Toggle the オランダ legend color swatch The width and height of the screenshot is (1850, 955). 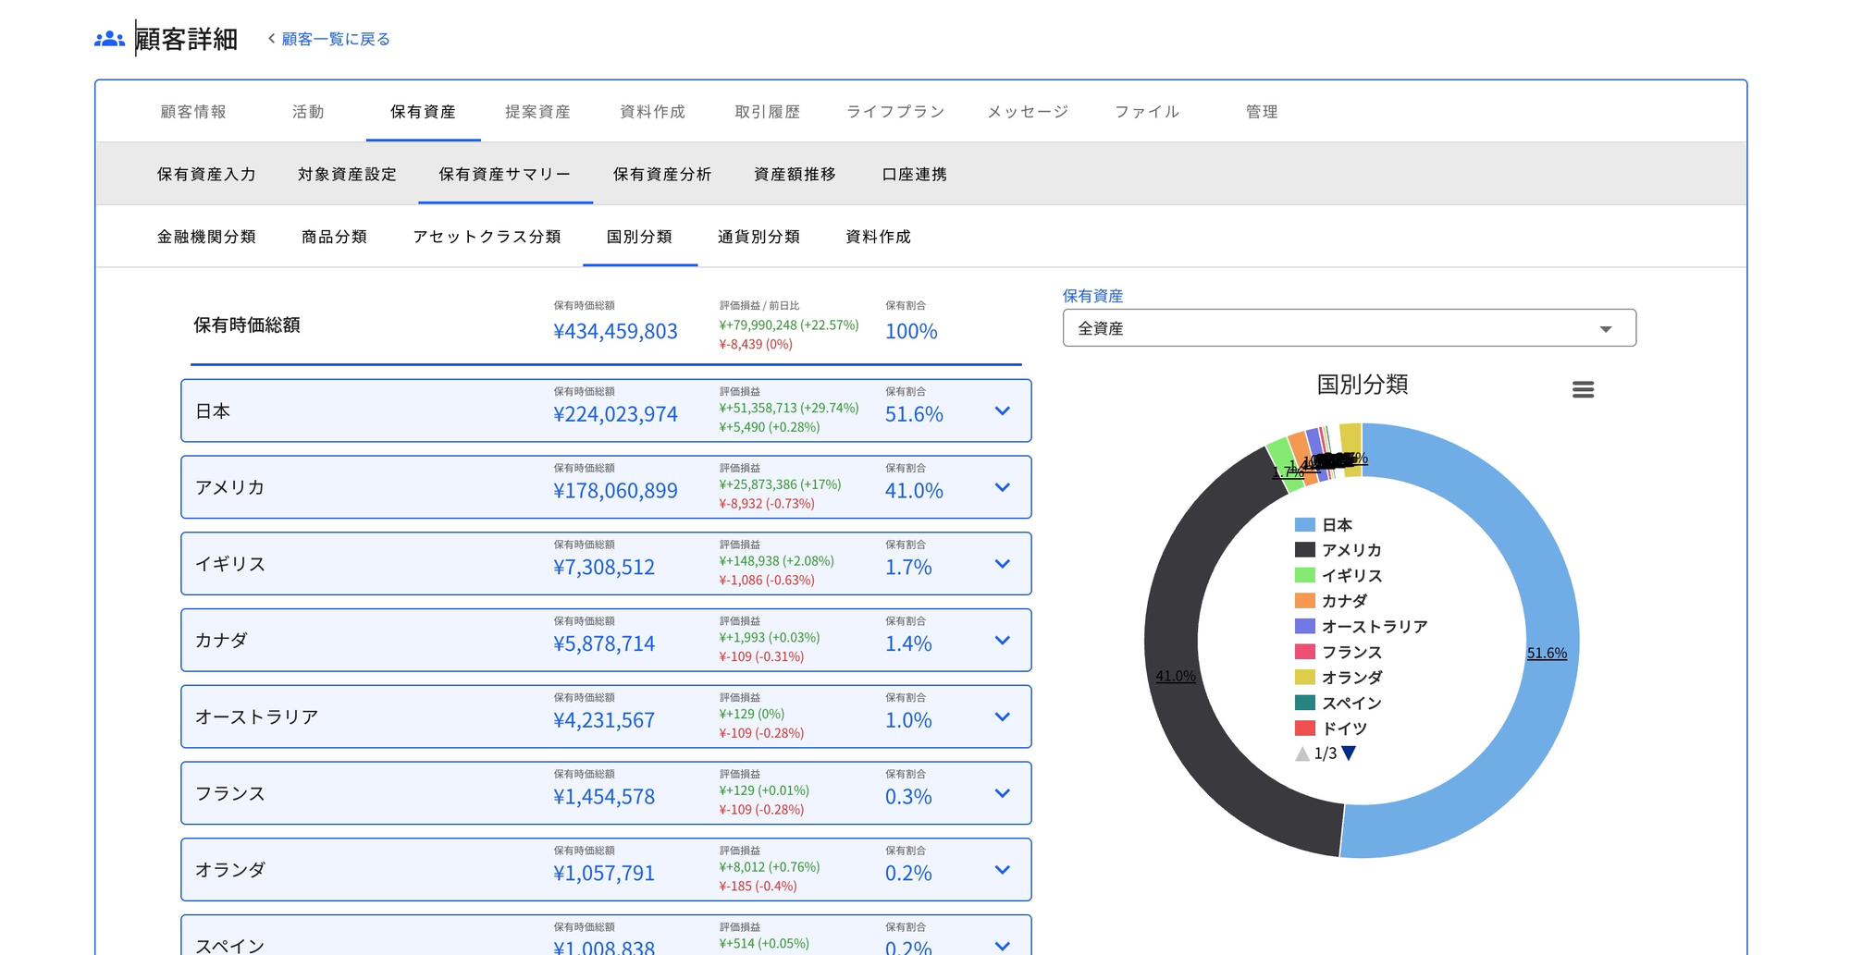tap(1305, 677)
